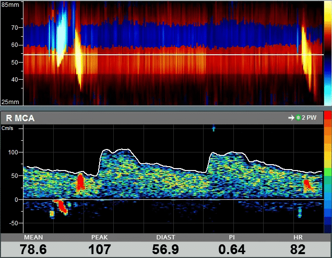This screenshot has width=332, height=258.
Task: Click the 70 depth scale mark
Action: [x=15, y=27]
